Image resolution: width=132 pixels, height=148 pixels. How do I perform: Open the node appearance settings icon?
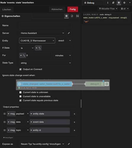tap(78, 16)
